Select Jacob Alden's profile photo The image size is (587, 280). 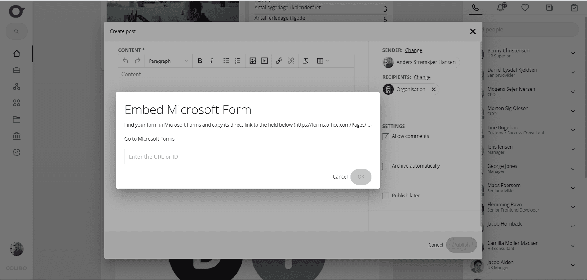(477, 266)
